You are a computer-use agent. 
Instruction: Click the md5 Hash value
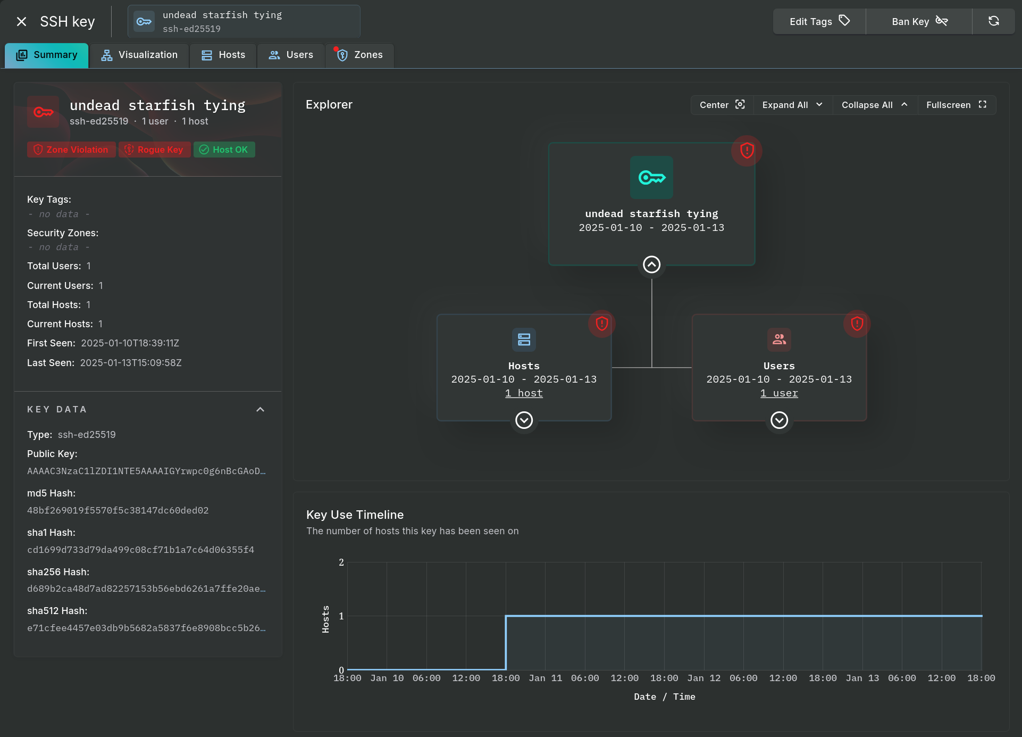click(118, 510)
